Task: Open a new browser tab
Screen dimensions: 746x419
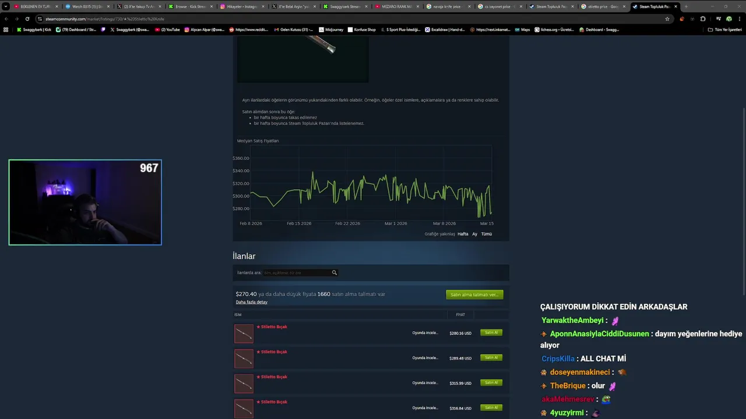Action: 686,6
